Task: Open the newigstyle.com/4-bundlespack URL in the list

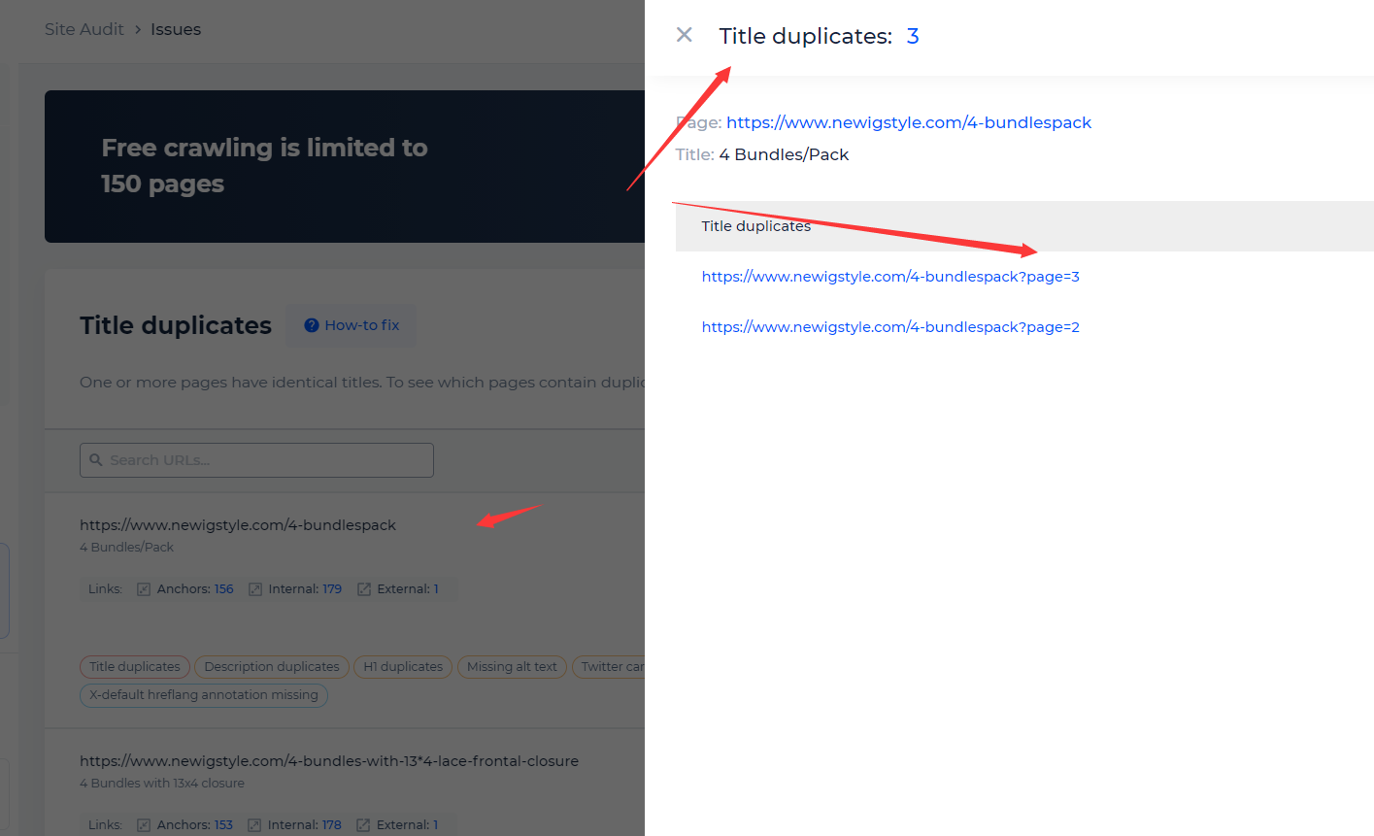Action: [238, 525]
